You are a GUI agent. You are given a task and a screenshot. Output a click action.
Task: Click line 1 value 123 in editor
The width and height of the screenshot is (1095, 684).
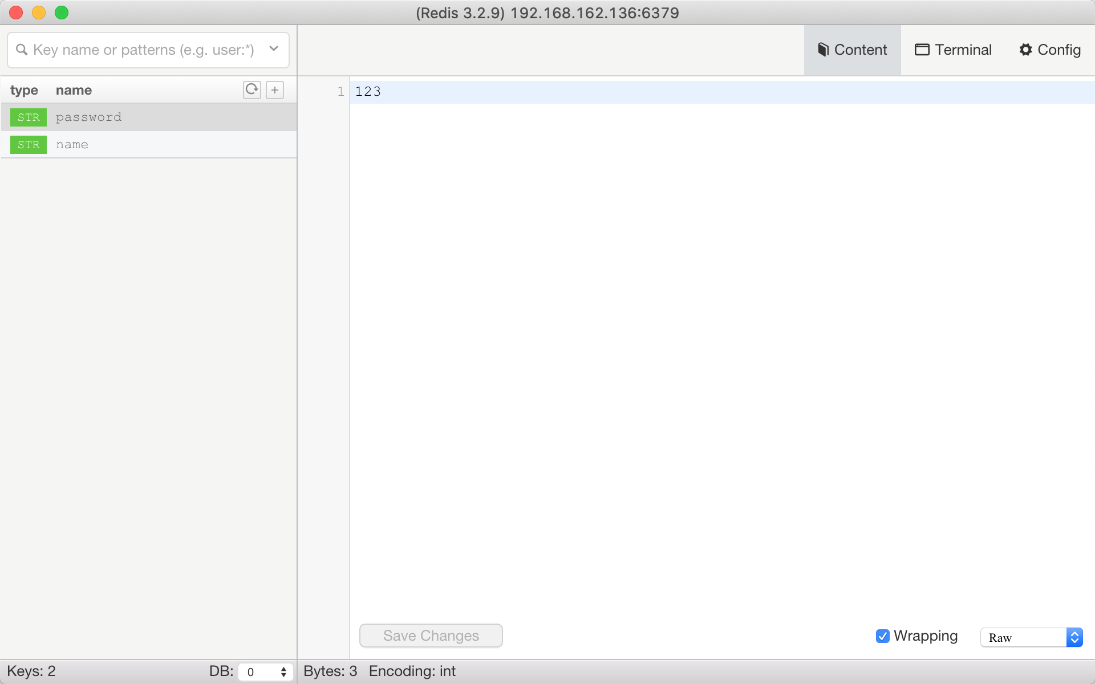pyautogui.click(x=368, y=92)
